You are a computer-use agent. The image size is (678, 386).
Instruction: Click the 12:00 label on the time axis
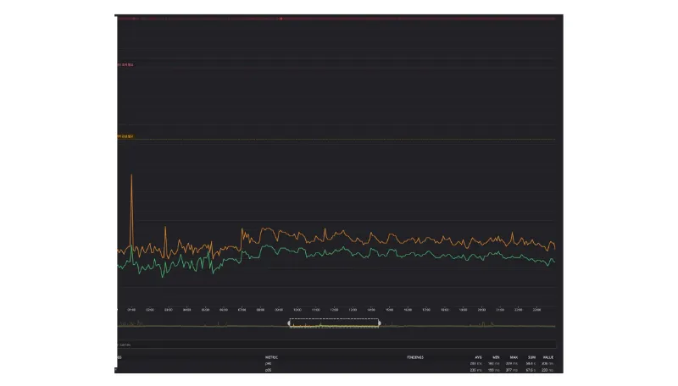pos(334,310)
